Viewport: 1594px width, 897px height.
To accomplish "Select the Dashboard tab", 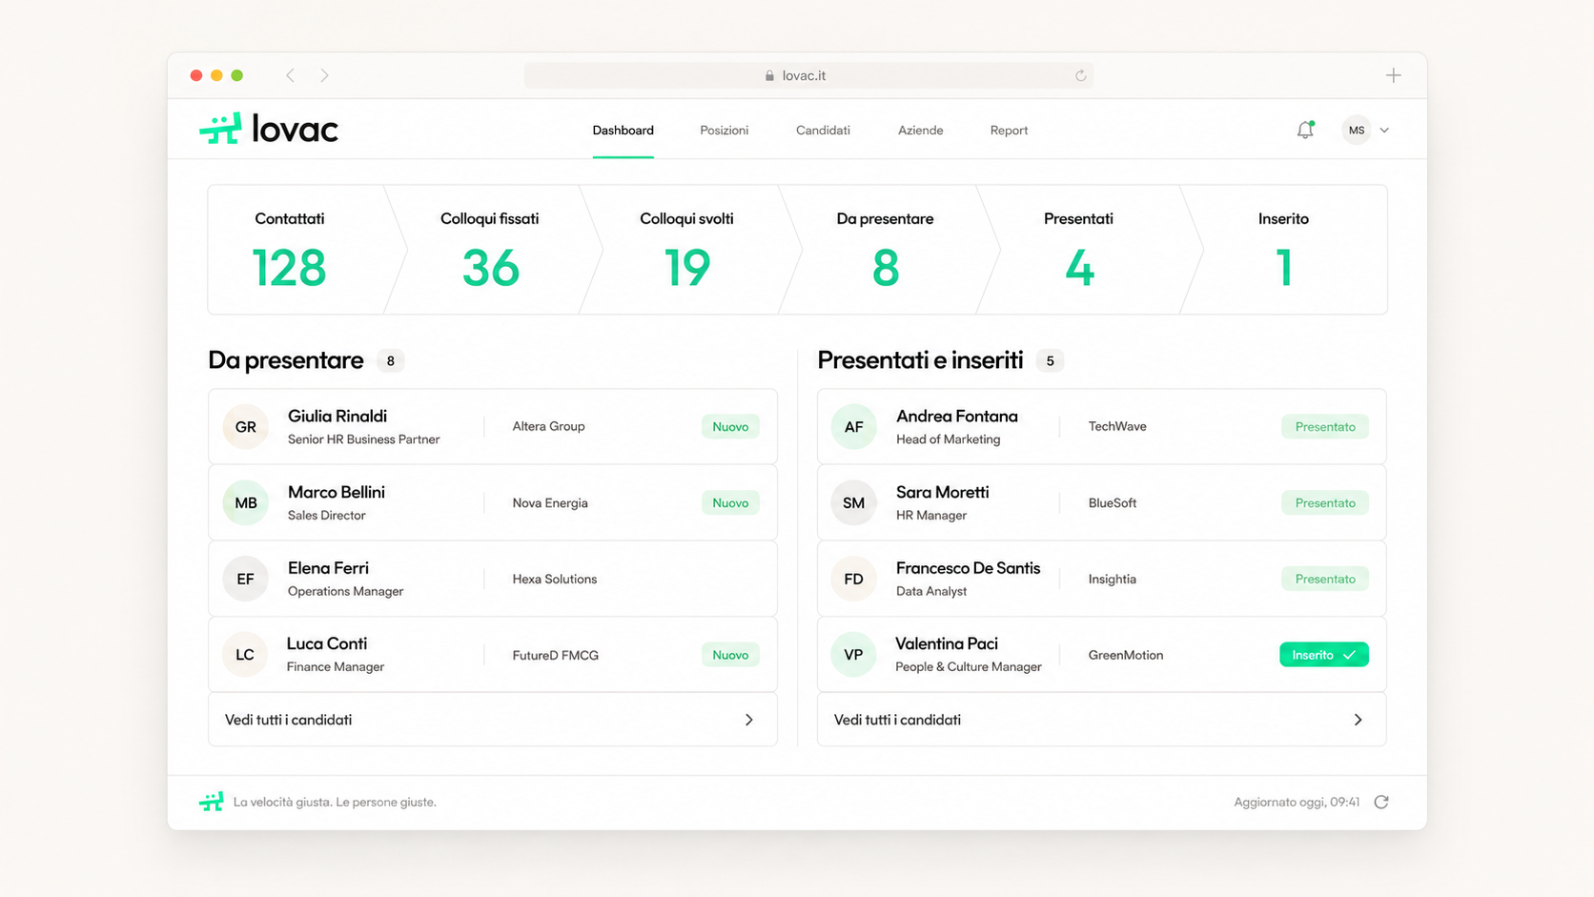I will click(x=623, y=131).
